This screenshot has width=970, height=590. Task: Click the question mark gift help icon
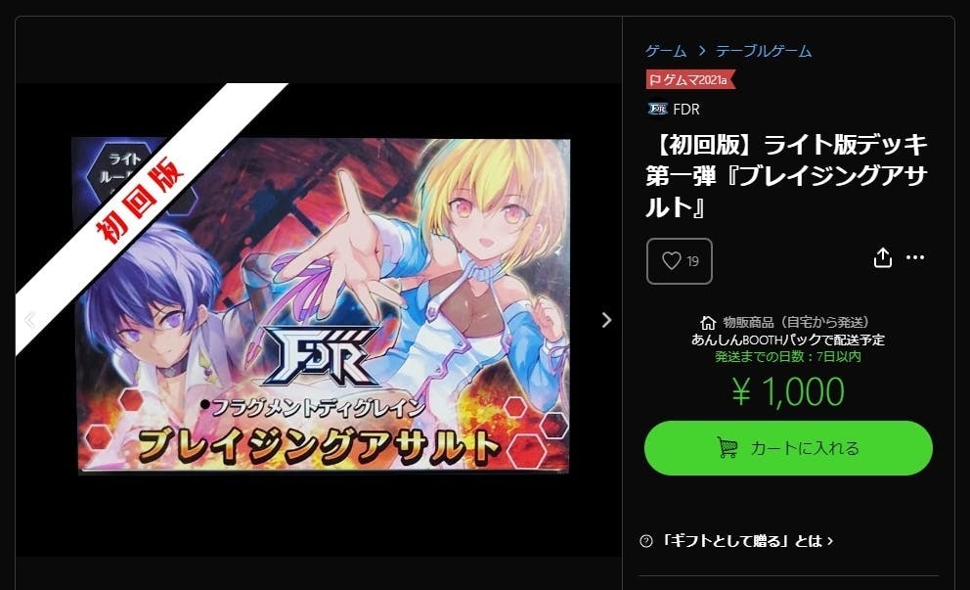[x=646, y=541]
